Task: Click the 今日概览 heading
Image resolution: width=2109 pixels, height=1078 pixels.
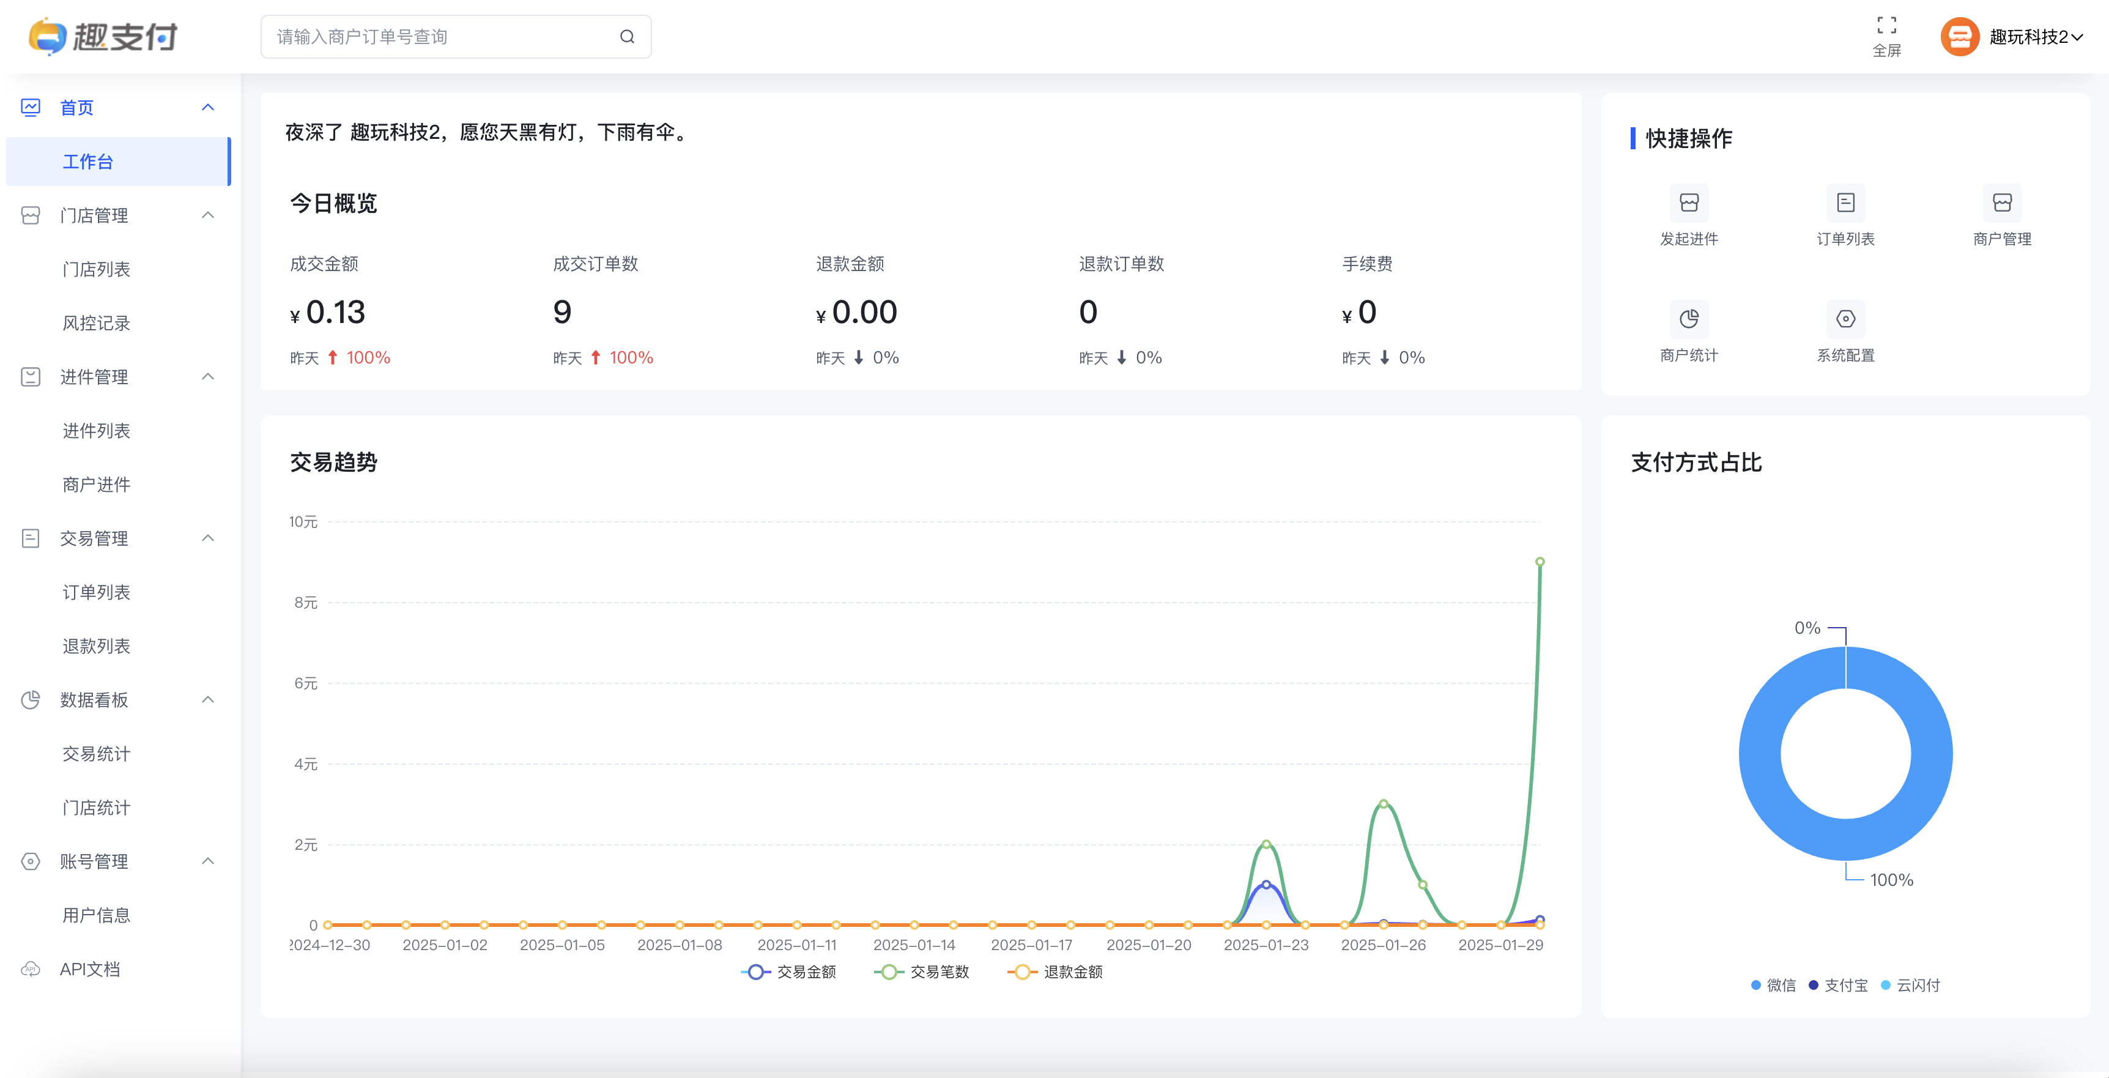Action: (x=333, y=203)
